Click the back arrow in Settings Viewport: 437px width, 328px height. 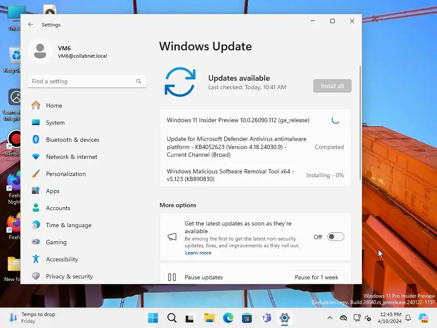click(31, 24)
